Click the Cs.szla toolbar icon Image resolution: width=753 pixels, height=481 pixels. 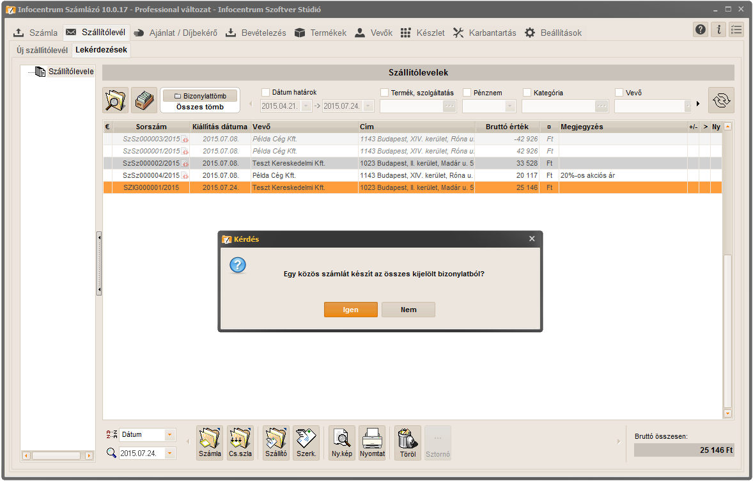pyautogui.click(x=240, y=443)
